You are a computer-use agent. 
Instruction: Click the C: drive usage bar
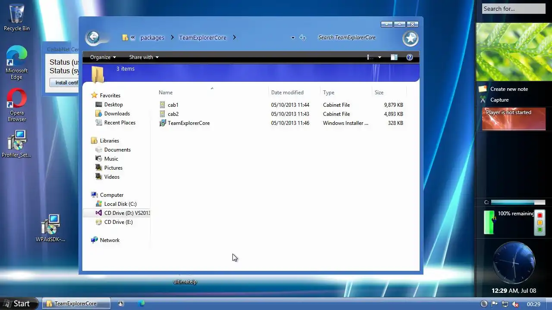pyautogui.click(x=518, y=202)
